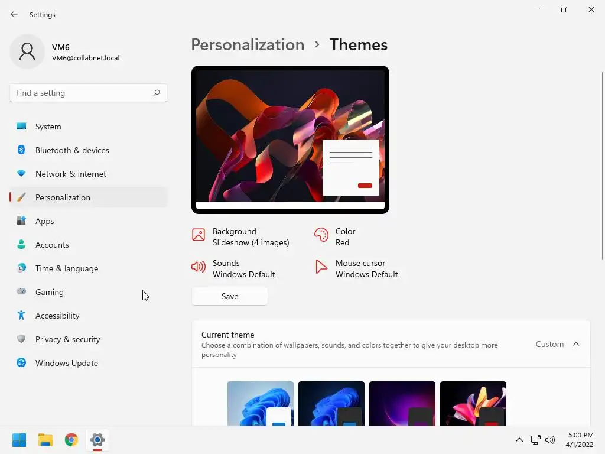This screenshot has height=454, width=605.
Task: Click the Windows Update sync icon in the sidebar
Action: pos(21,362)
